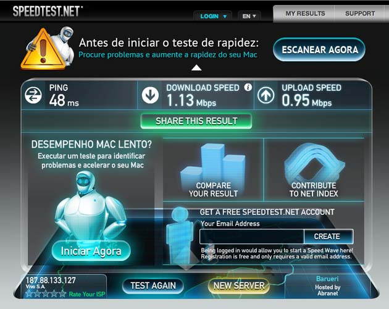
Task: Open Contribute to Net Index icon
Action: tap(314, 170)
